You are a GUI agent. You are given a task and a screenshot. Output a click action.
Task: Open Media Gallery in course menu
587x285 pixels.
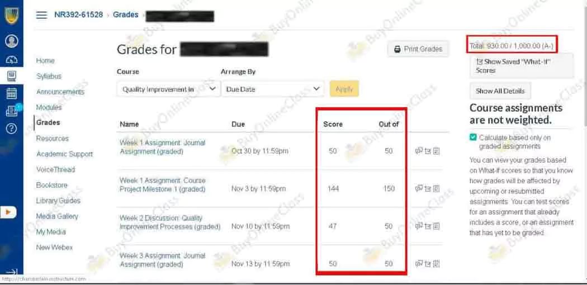pos(57,216)
